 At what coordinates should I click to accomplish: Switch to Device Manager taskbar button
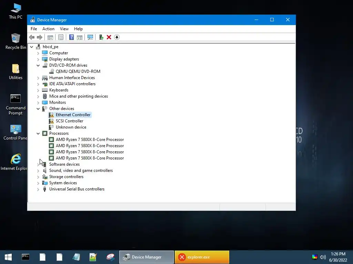click(147, 257)
